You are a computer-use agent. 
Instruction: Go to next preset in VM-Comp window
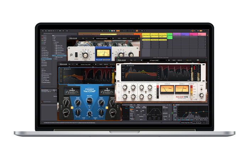pyautogui.click(x=96, y=64)
